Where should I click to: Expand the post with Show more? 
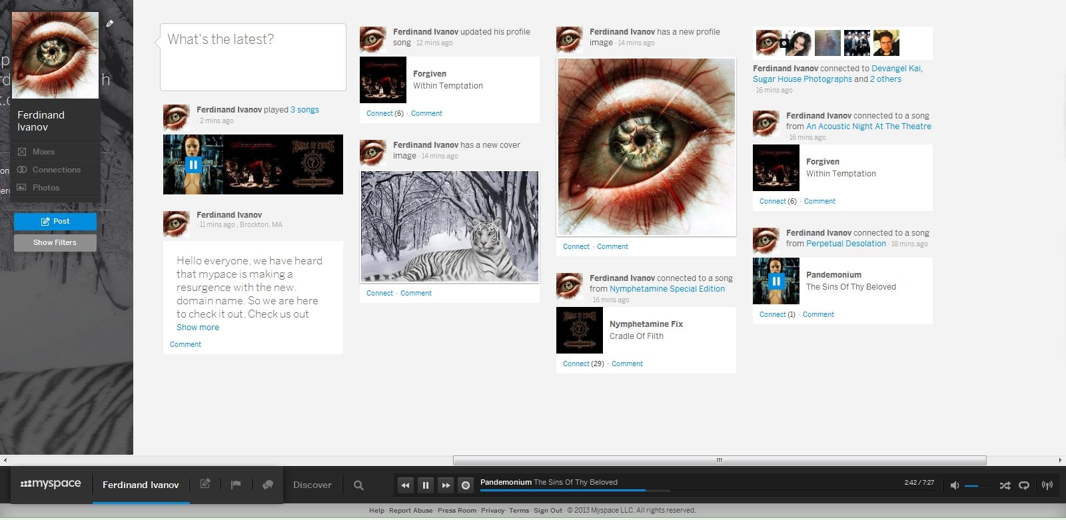pyautogui.click(x=197, y=328)
